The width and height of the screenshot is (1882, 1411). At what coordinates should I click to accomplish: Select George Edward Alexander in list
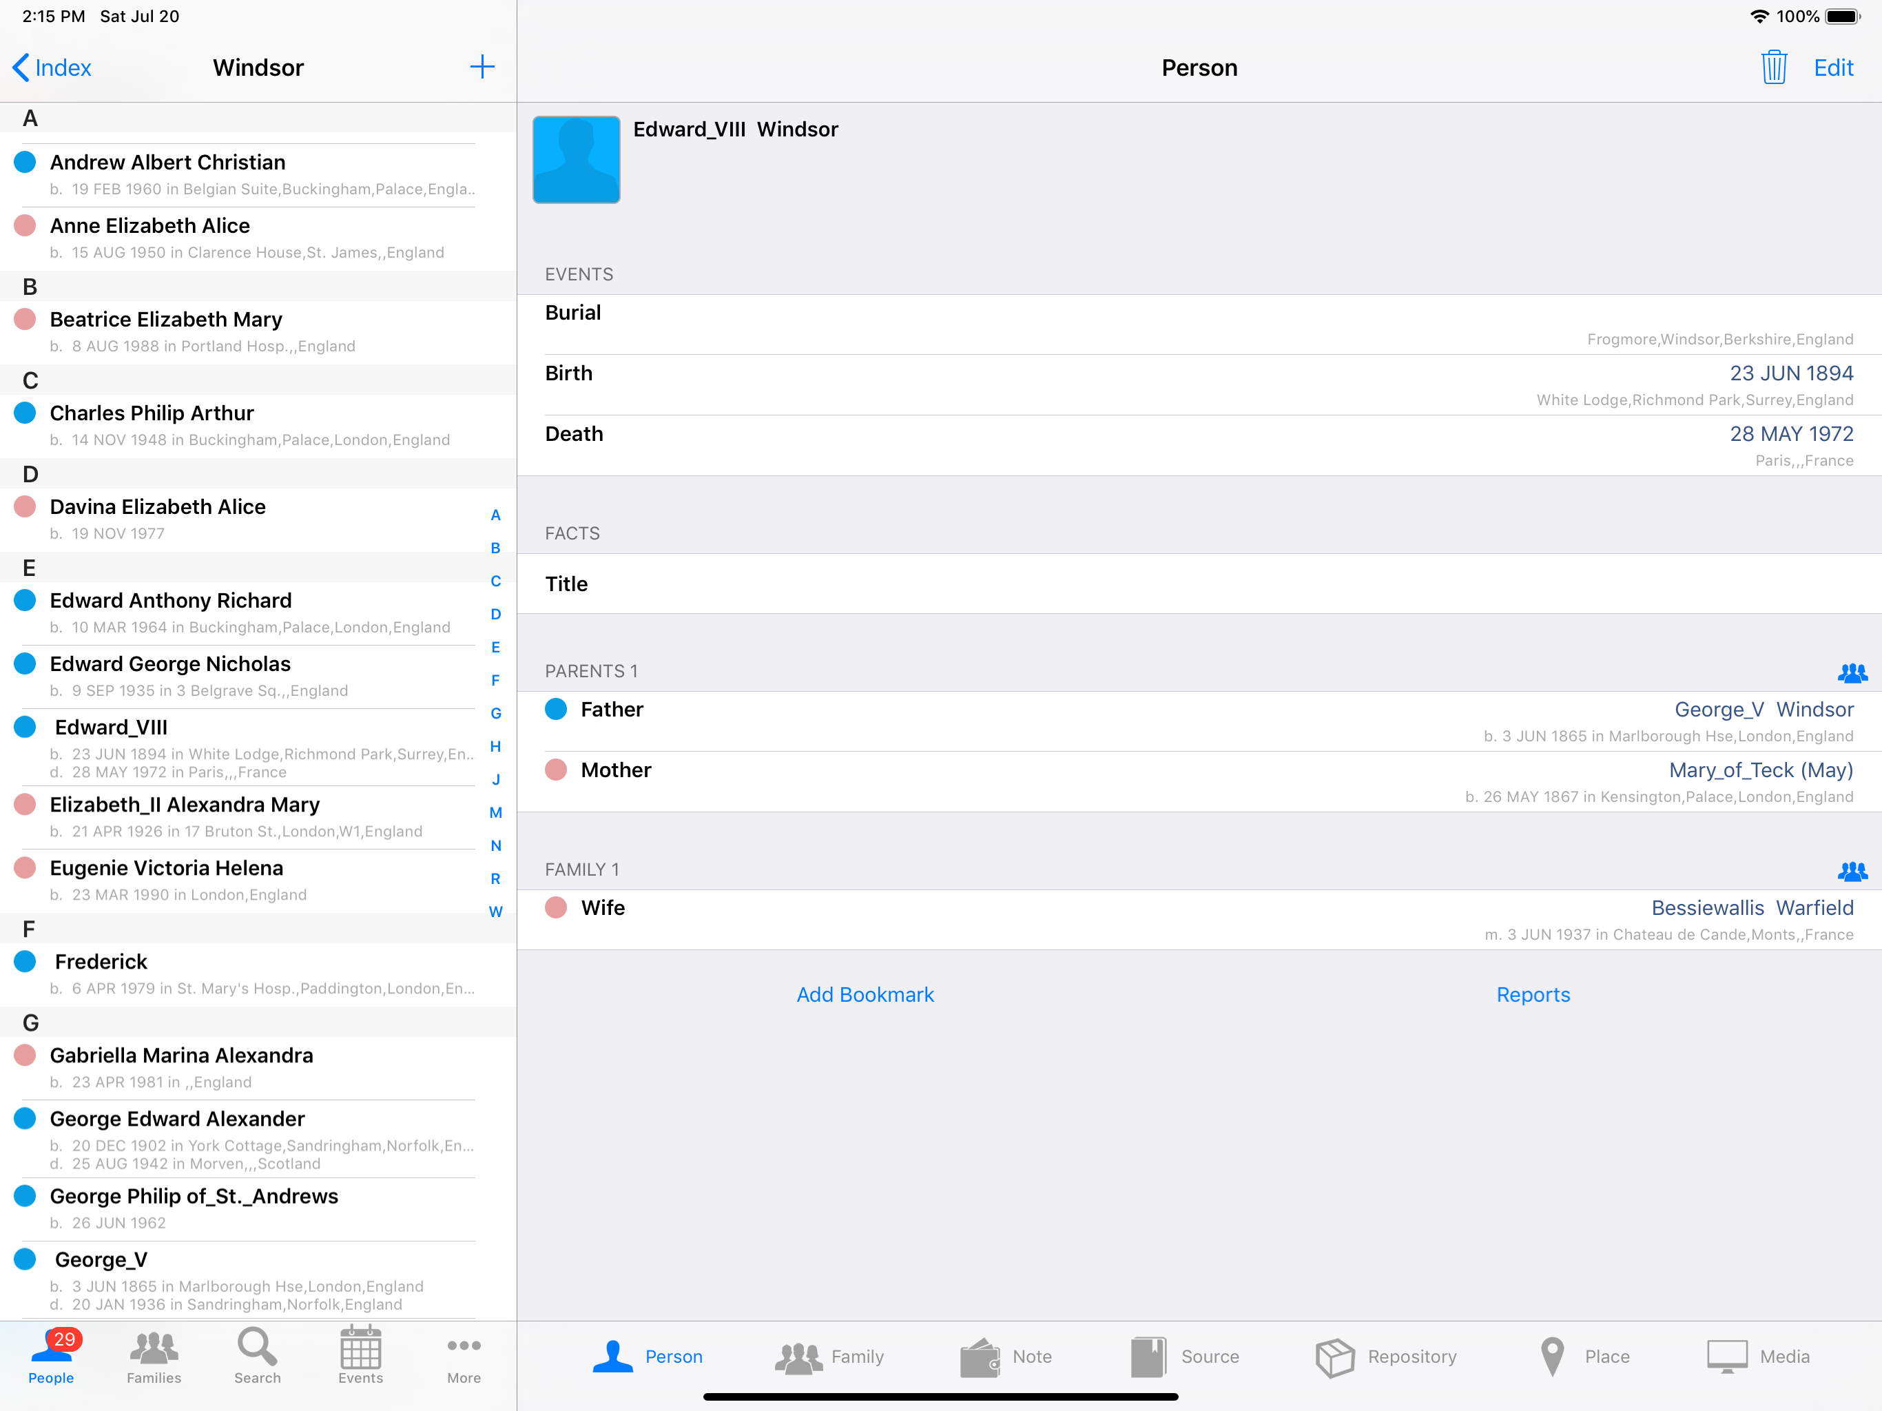[x=258, y=1139]
